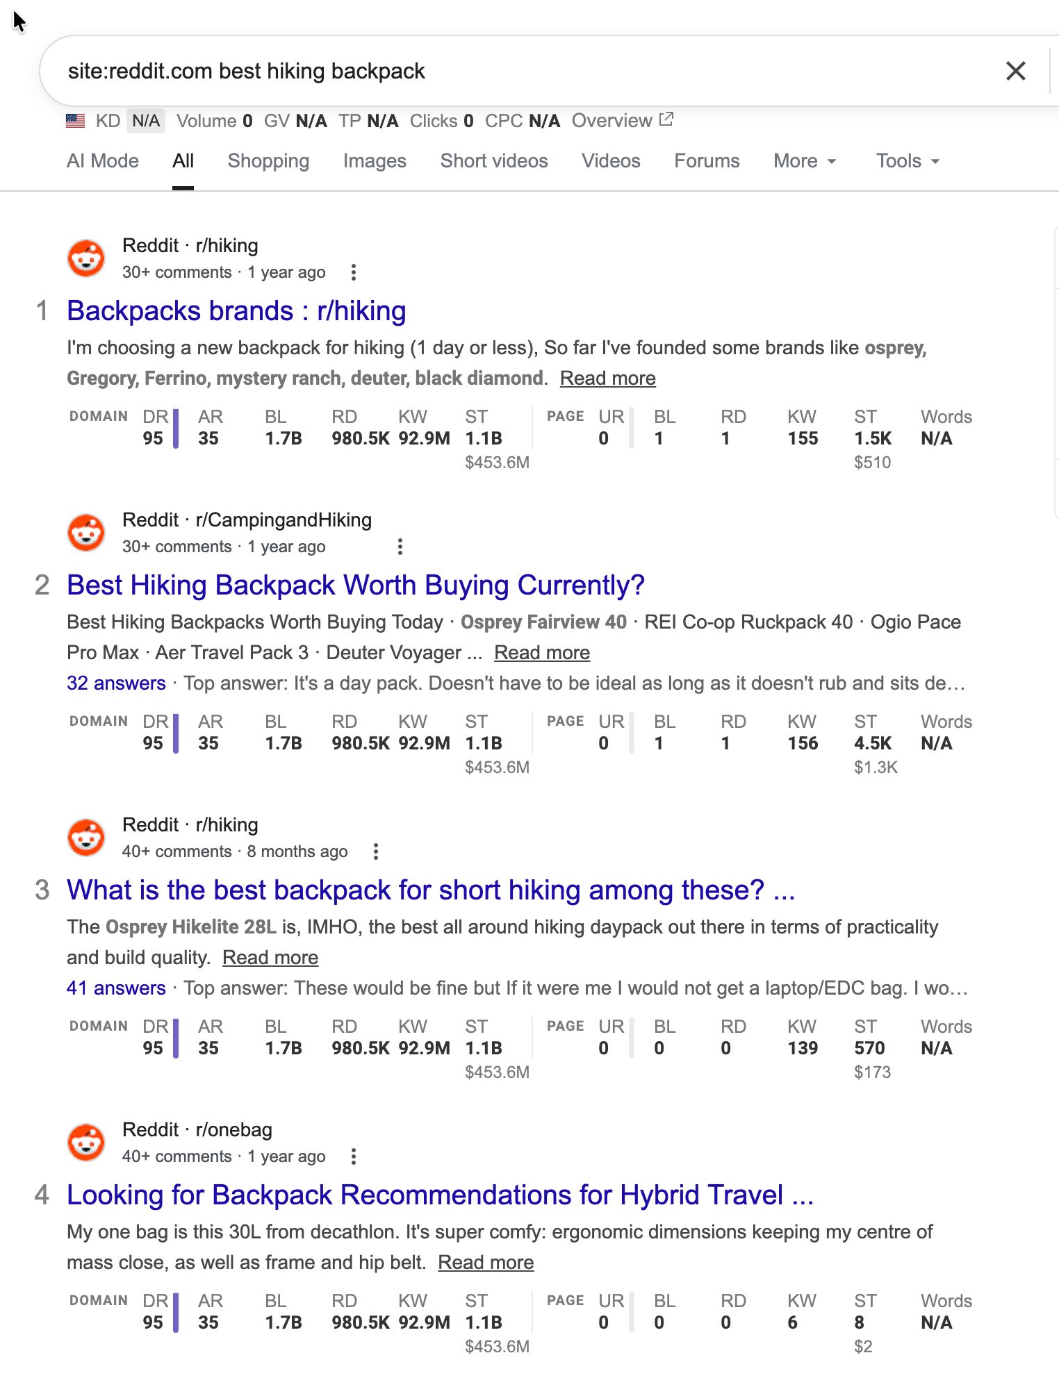The width and height of the screenshot is (1059, 1378).
Task: Clear the search box with the X icon
Action: tap(1015, 71)
